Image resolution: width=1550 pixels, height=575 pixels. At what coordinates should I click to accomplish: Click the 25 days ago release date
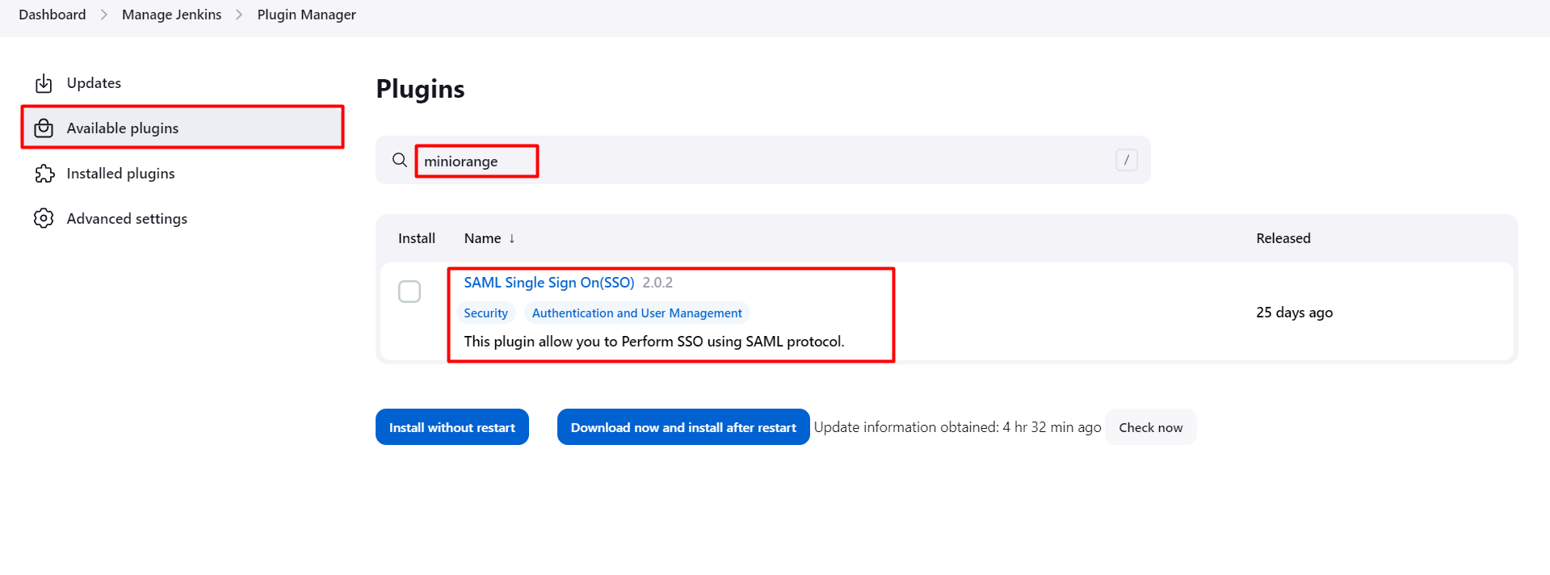click(1294, 313)
